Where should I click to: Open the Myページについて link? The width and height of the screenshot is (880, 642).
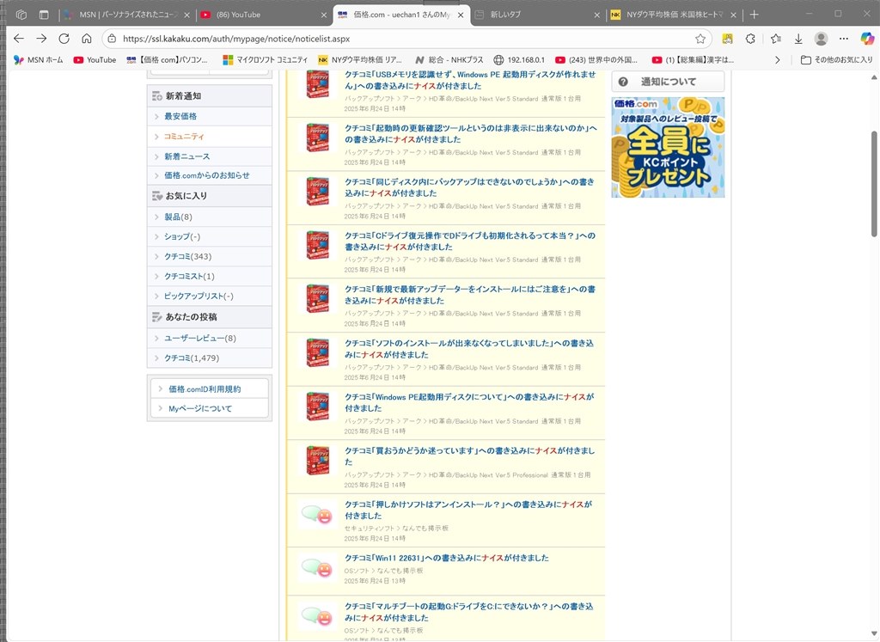point(199,408)
